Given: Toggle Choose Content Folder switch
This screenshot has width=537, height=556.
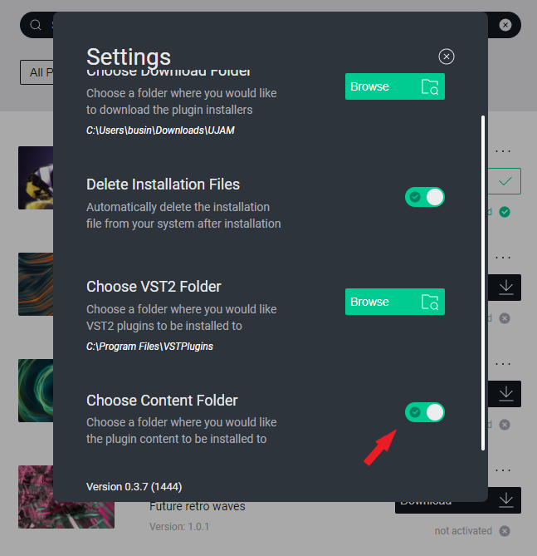Looking at the screenshot, I should (425, 412).
